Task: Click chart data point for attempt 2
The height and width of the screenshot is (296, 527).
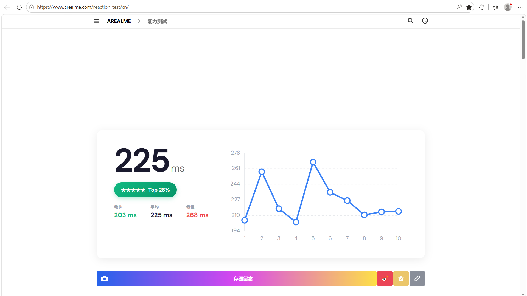Action: (262, 172)
